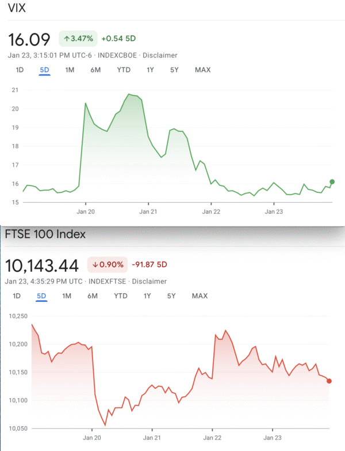The height and width of the screenshot is (451, 345).
Task: Choose MAX range for FTSE 100 chart
Action: (200, 296)
